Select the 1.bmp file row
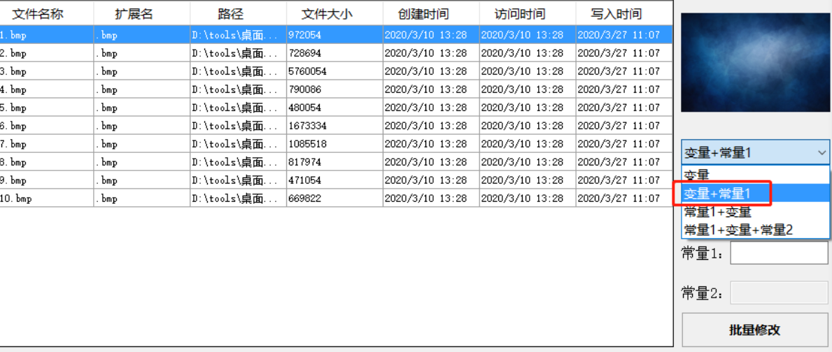Viewport: 832px width, 352px height. pyautogui.click(x=336, y=35)
